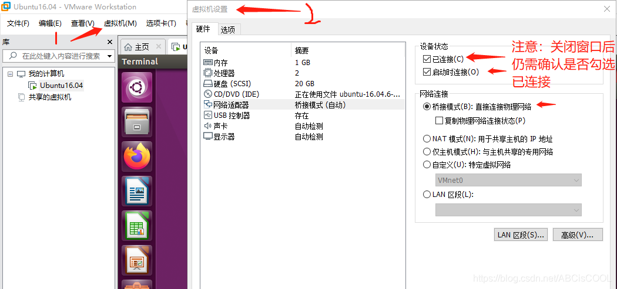Viewport: 617px width, 289px height.
Task: Launch Firefox from the Ubuntu launcher
Action: tap(136, 157)
